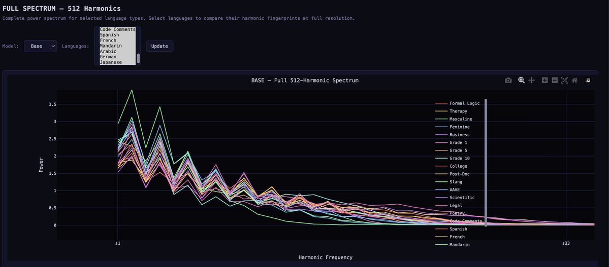Toggle the Grade 1 legend entry
609x267 pixels.
452,142
